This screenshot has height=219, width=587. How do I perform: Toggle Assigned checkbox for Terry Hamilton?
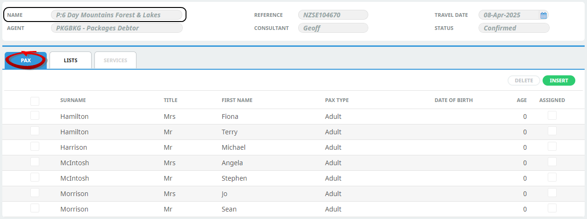[x=552, y=131]
